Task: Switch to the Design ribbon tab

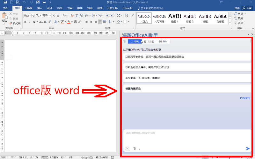Action: pyautogui.click(x=50, y=8)
